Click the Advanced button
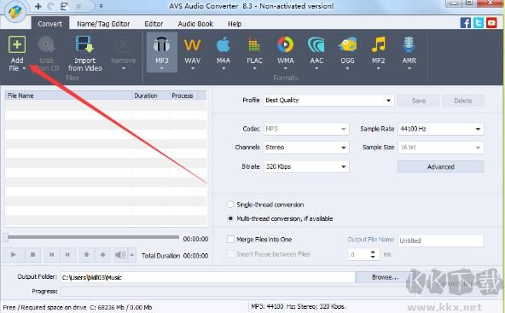 click(440, 167)
